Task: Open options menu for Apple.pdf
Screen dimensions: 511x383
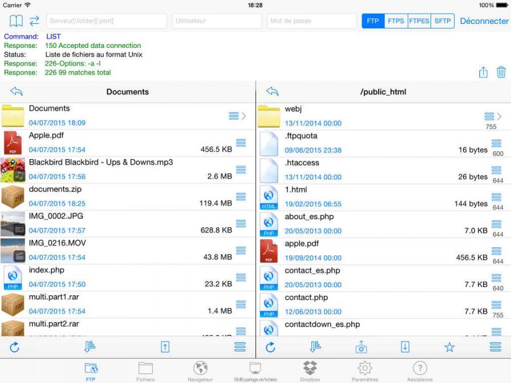Action: point(241,142)
